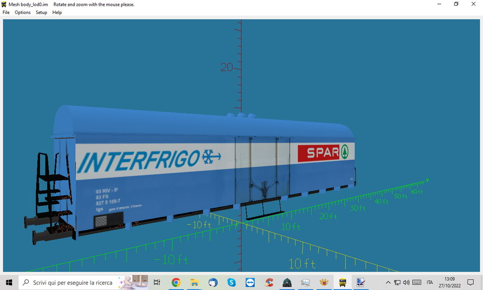Close the mesh viewer window
483x290 pixels.
point(473,4)
